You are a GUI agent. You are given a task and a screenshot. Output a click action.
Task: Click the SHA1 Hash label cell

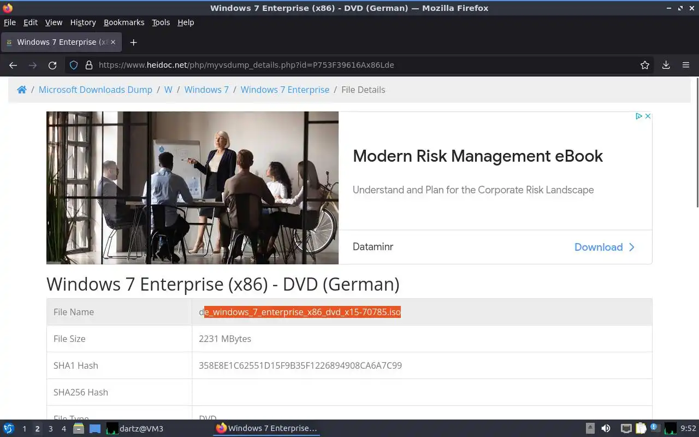coord(119,365)
